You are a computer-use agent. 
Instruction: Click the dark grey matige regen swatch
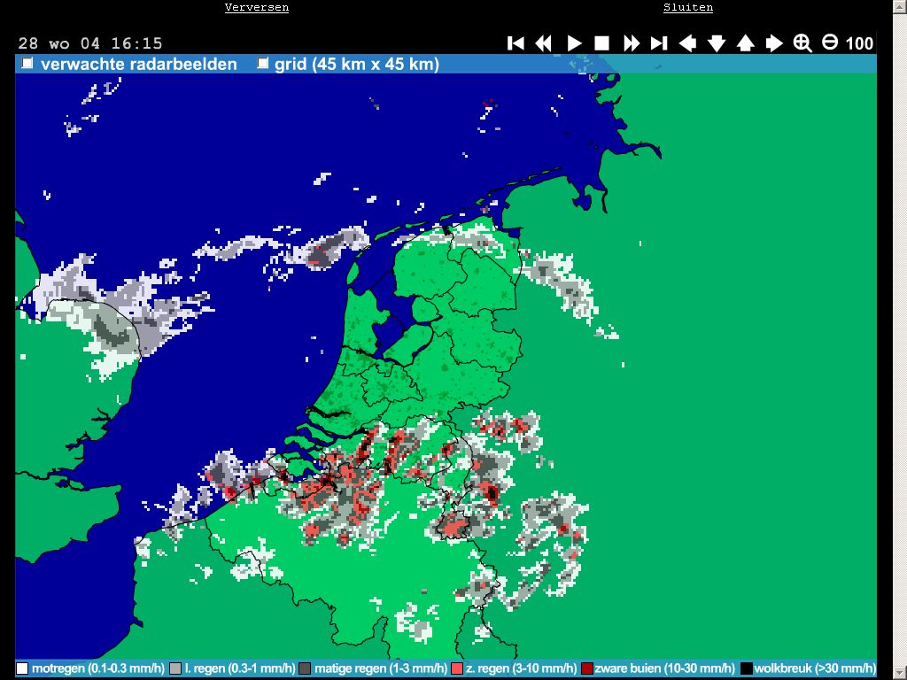click(305, 668)
